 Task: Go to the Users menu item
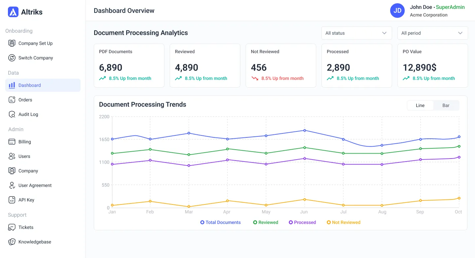[x=24, y=156]
